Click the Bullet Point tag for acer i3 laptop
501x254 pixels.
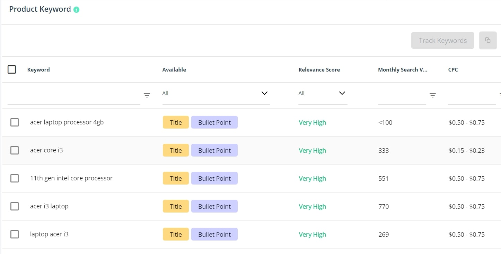pos(214,206)
